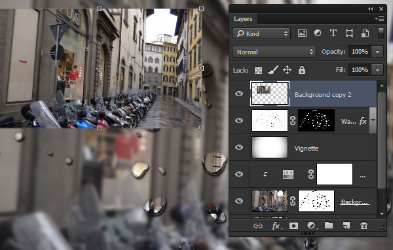393x250 pixels.
Task: Filter layers by pixel image icon
Action: click(302, 33)
